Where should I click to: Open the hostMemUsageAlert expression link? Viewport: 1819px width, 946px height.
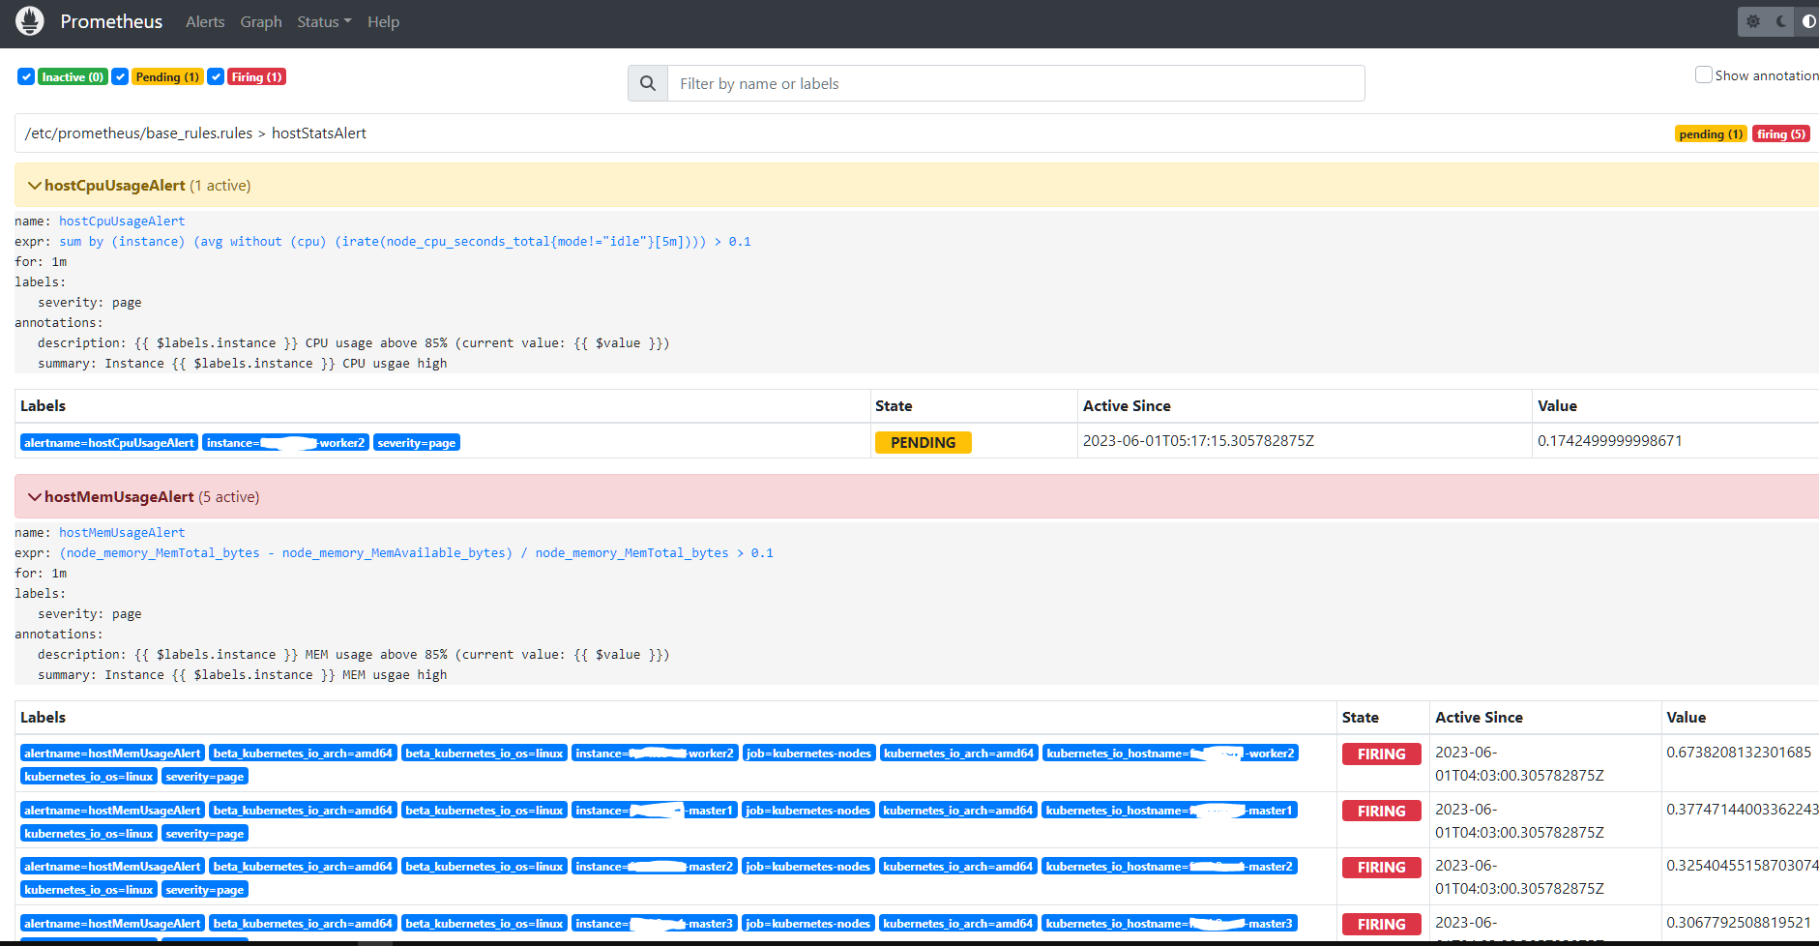(416, 553)
